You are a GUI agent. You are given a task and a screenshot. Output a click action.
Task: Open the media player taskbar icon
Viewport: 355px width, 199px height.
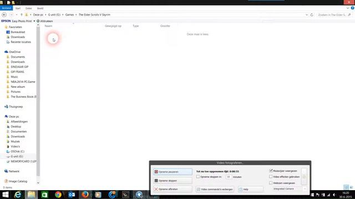point(98,195)
